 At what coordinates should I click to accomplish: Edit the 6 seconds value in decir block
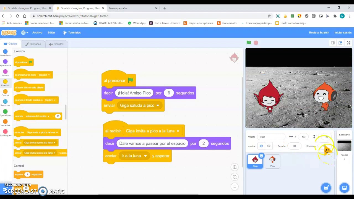[x=169, y=93]
